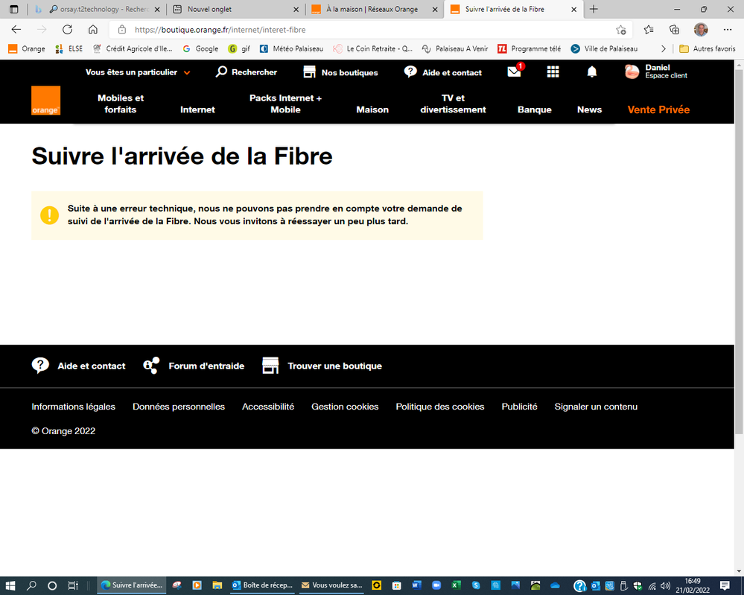Open the services grid icon

pos(553,71)
